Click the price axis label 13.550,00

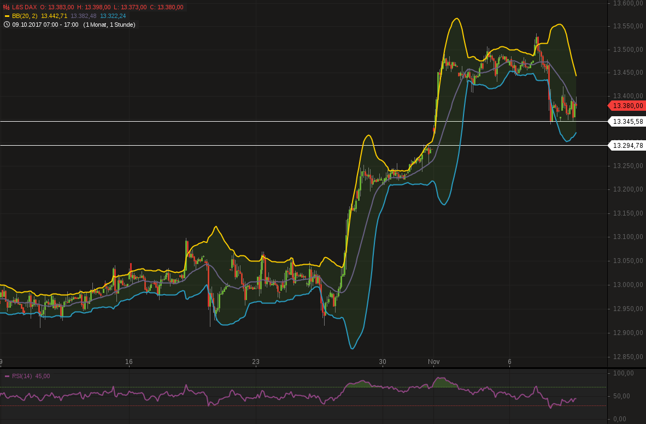[x=628, y=26]
